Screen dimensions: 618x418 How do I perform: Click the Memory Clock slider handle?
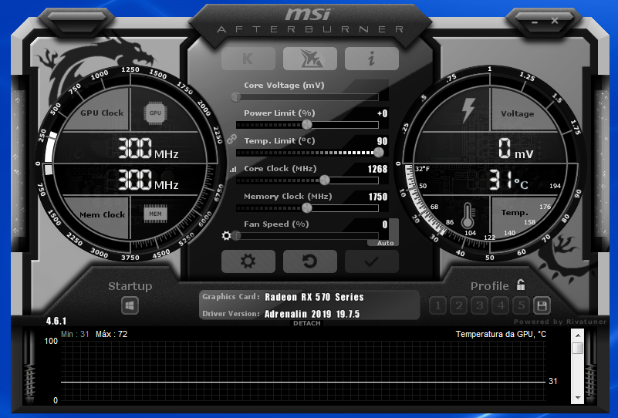(307, 207)
